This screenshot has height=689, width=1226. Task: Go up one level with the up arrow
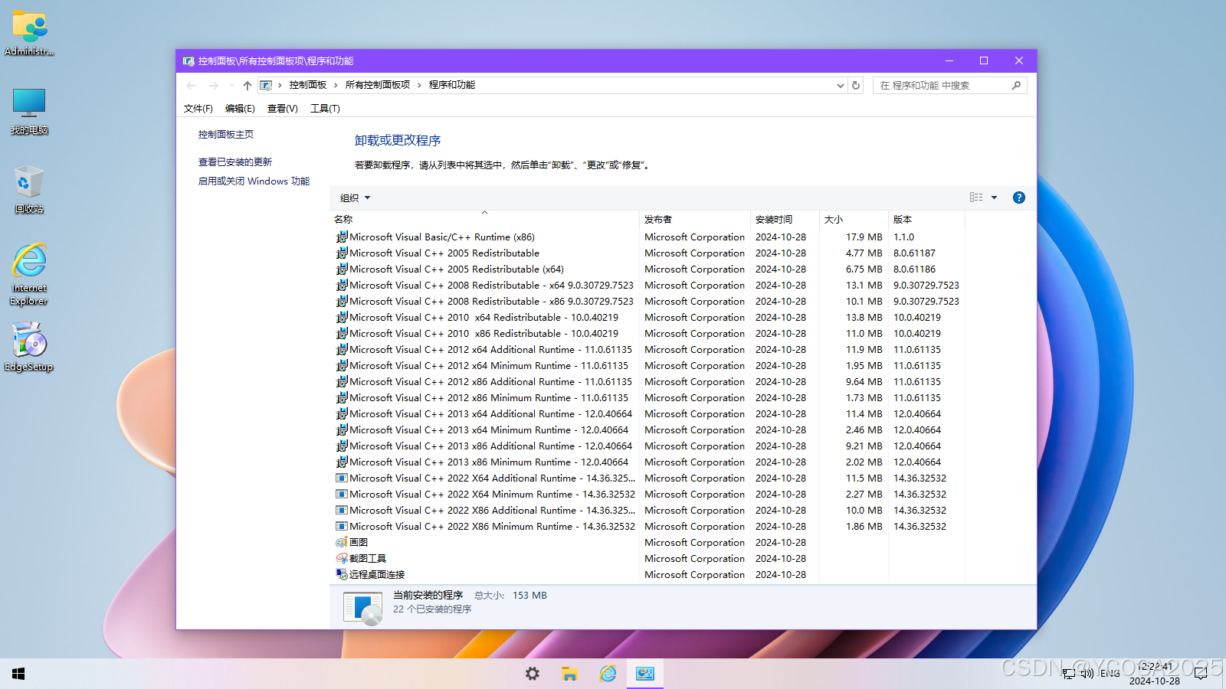pyautogui.click(x=247, y=86)
